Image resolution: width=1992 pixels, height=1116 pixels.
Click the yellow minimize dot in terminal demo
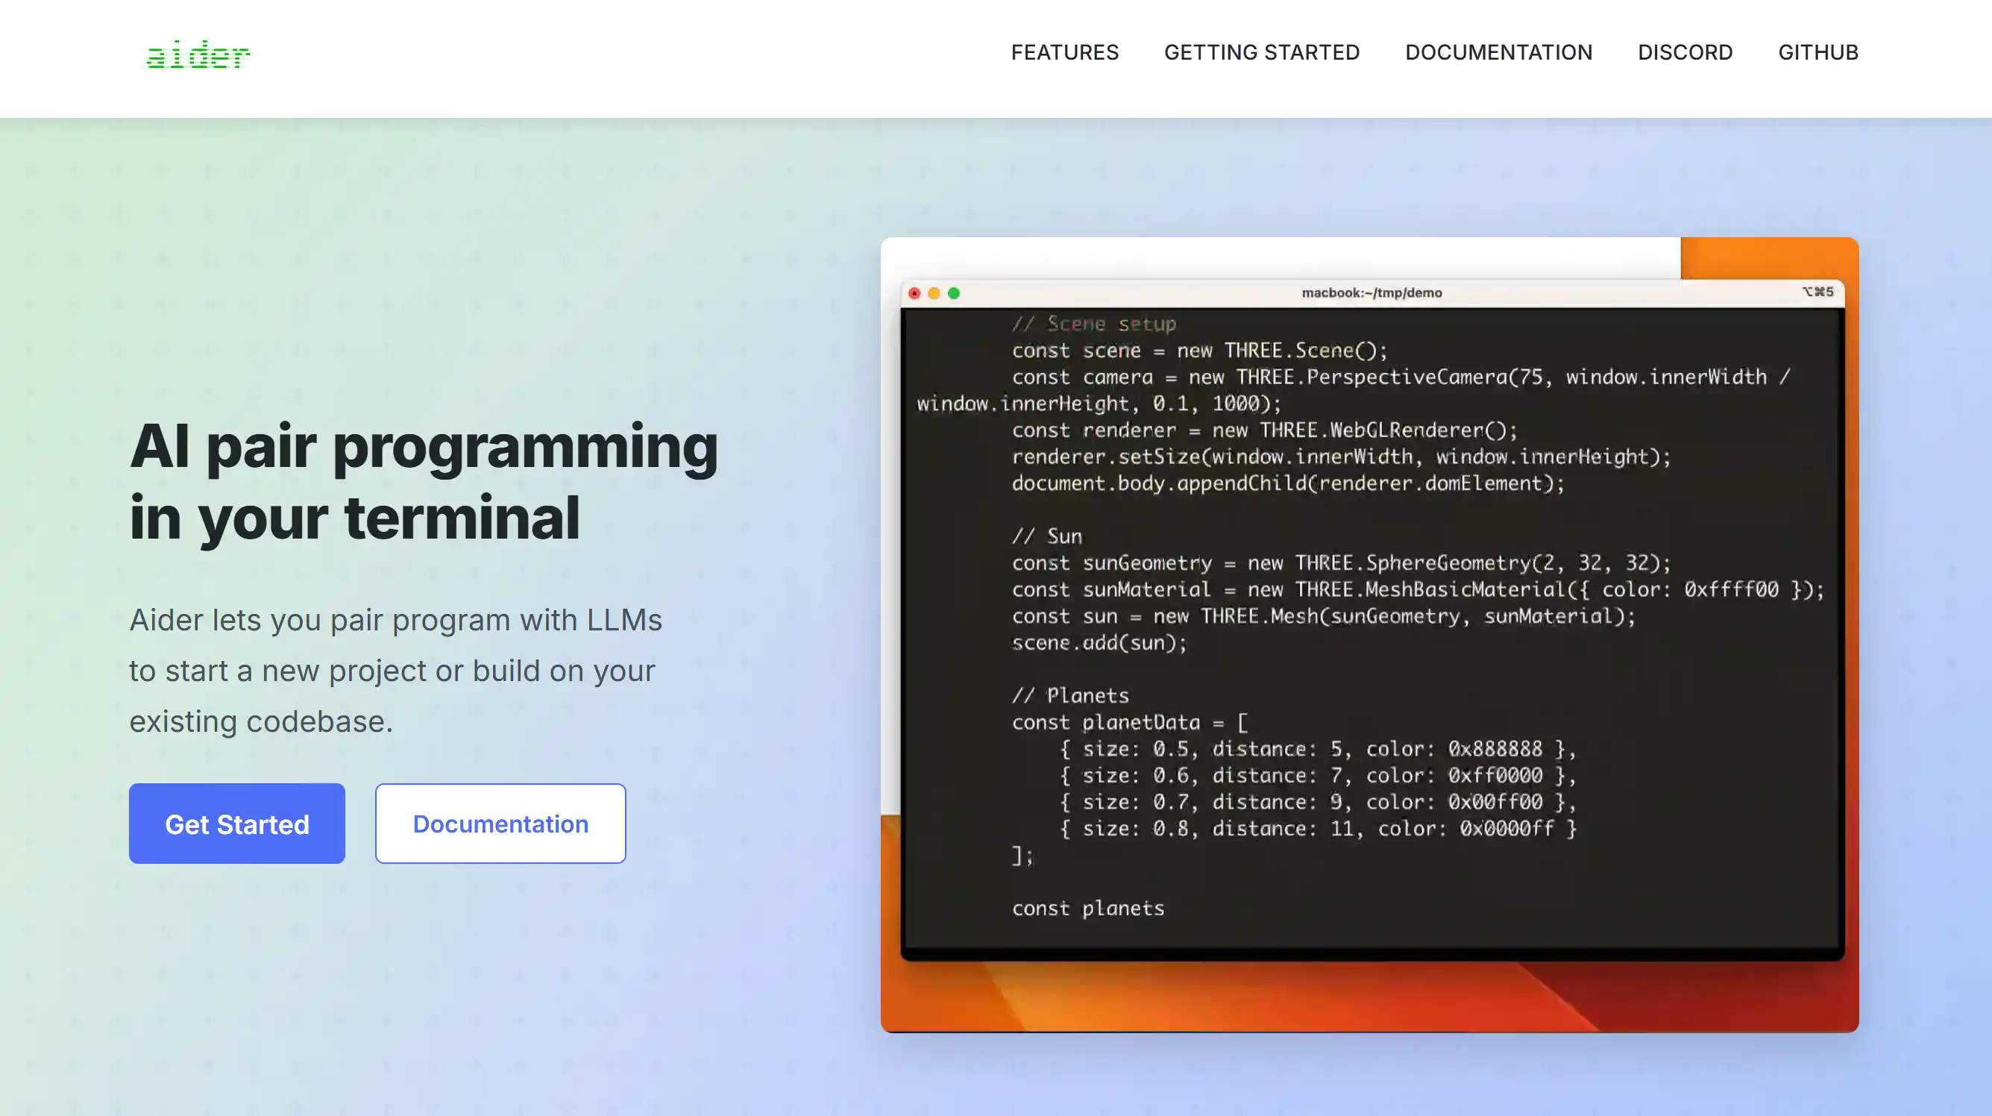[934, 293]
